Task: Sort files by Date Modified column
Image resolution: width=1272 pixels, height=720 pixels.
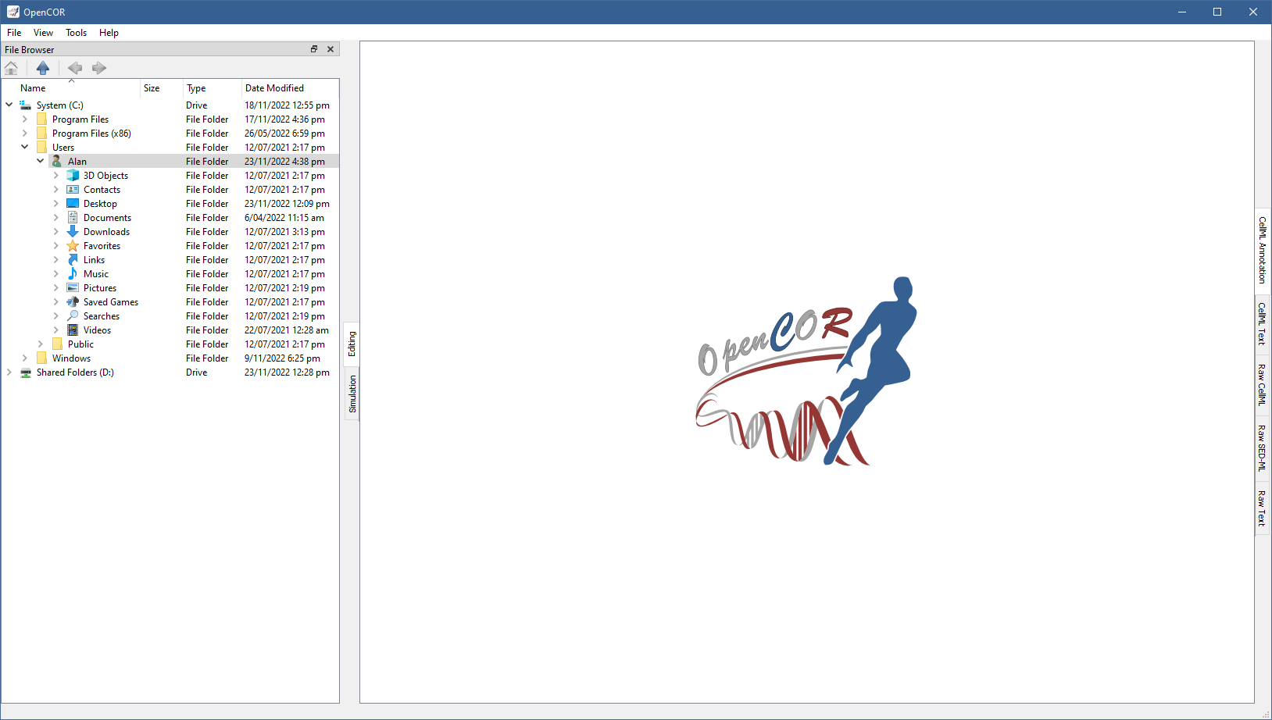Action: [x=274, y=88]
